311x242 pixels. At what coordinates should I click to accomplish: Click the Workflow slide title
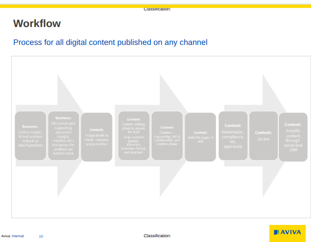click(x=37, y=24)
